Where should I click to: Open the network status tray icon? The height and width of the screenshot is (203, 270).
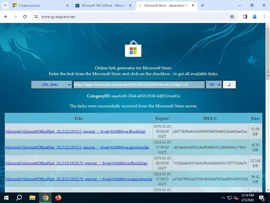(x=230, y=198)
